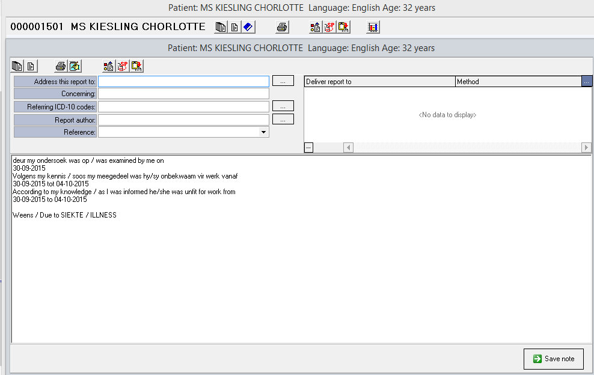Click the delivery grid's right scroll arrow
The image size is (594, 375).
coord(586,147)
